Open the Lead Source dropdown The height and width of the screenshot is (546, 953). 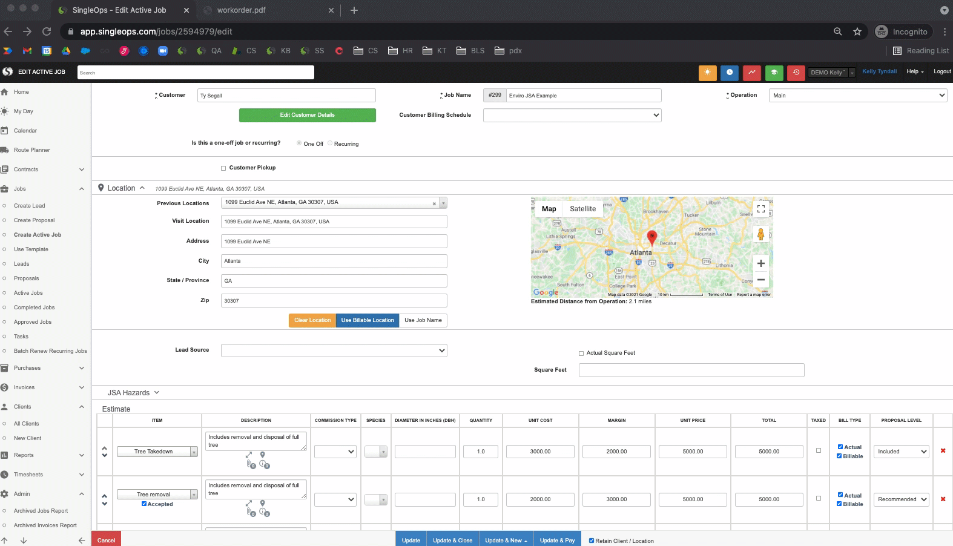point(334,350)
